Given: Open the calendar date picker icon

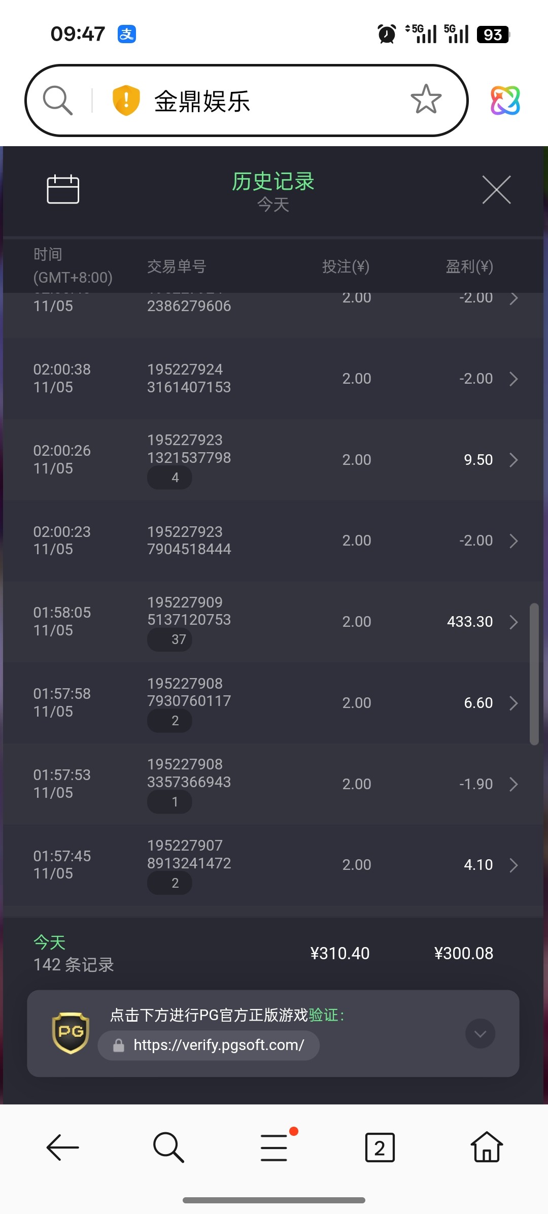Looking at the screenshot, I should (63, 189).
